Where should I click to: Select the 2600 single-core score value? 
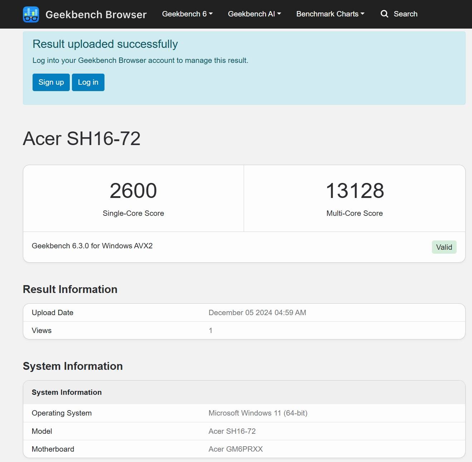point(133,190)
